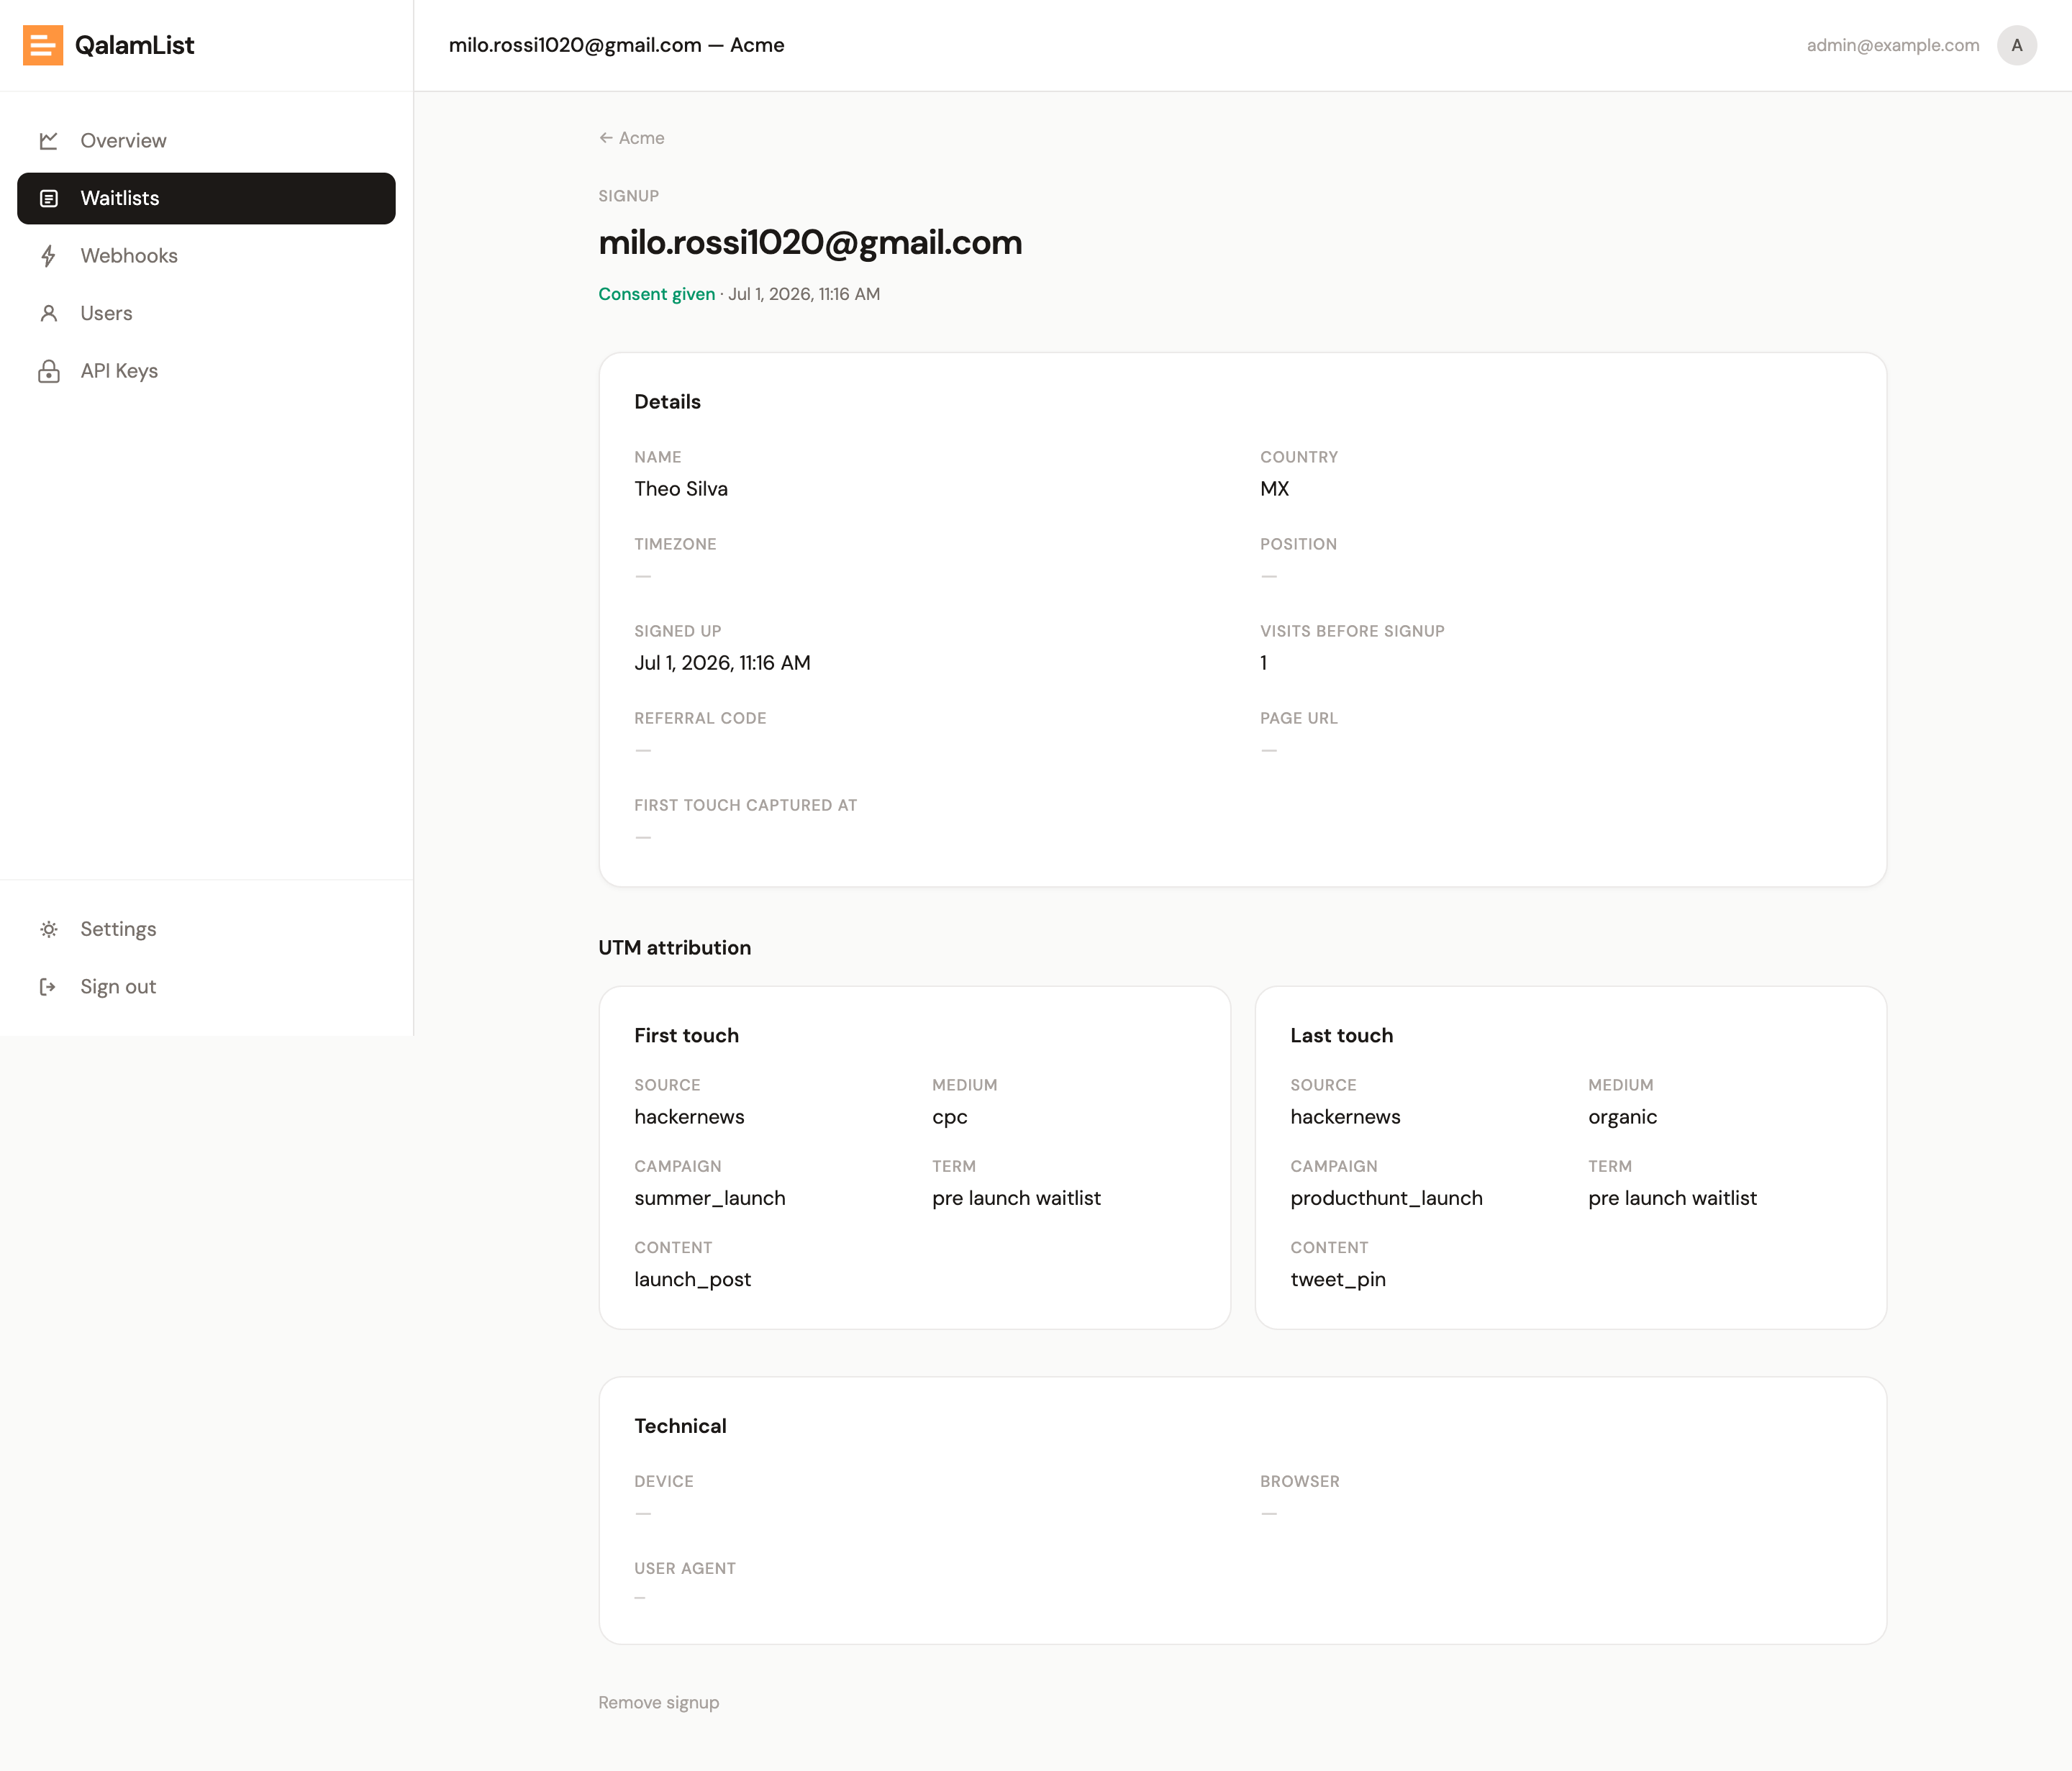This screenshot has height=1771, width=2072.
Task: Click the page title milo.rossi1020@gmail.com — Acme
Action: [617, 45]
